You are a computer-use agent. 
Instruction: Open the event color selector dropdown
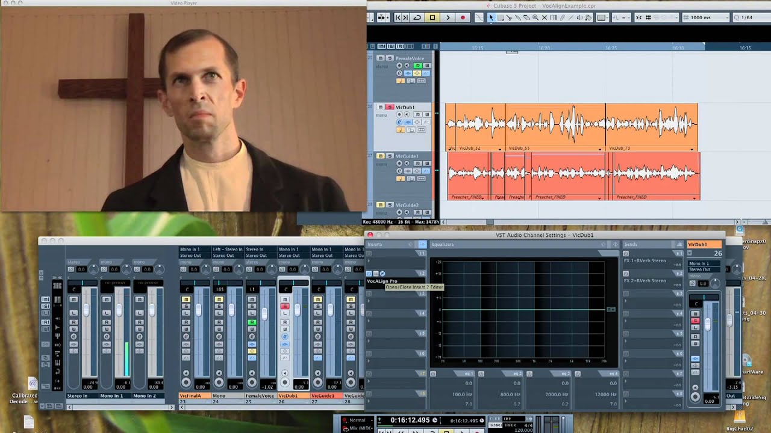[x=602, y=17]
